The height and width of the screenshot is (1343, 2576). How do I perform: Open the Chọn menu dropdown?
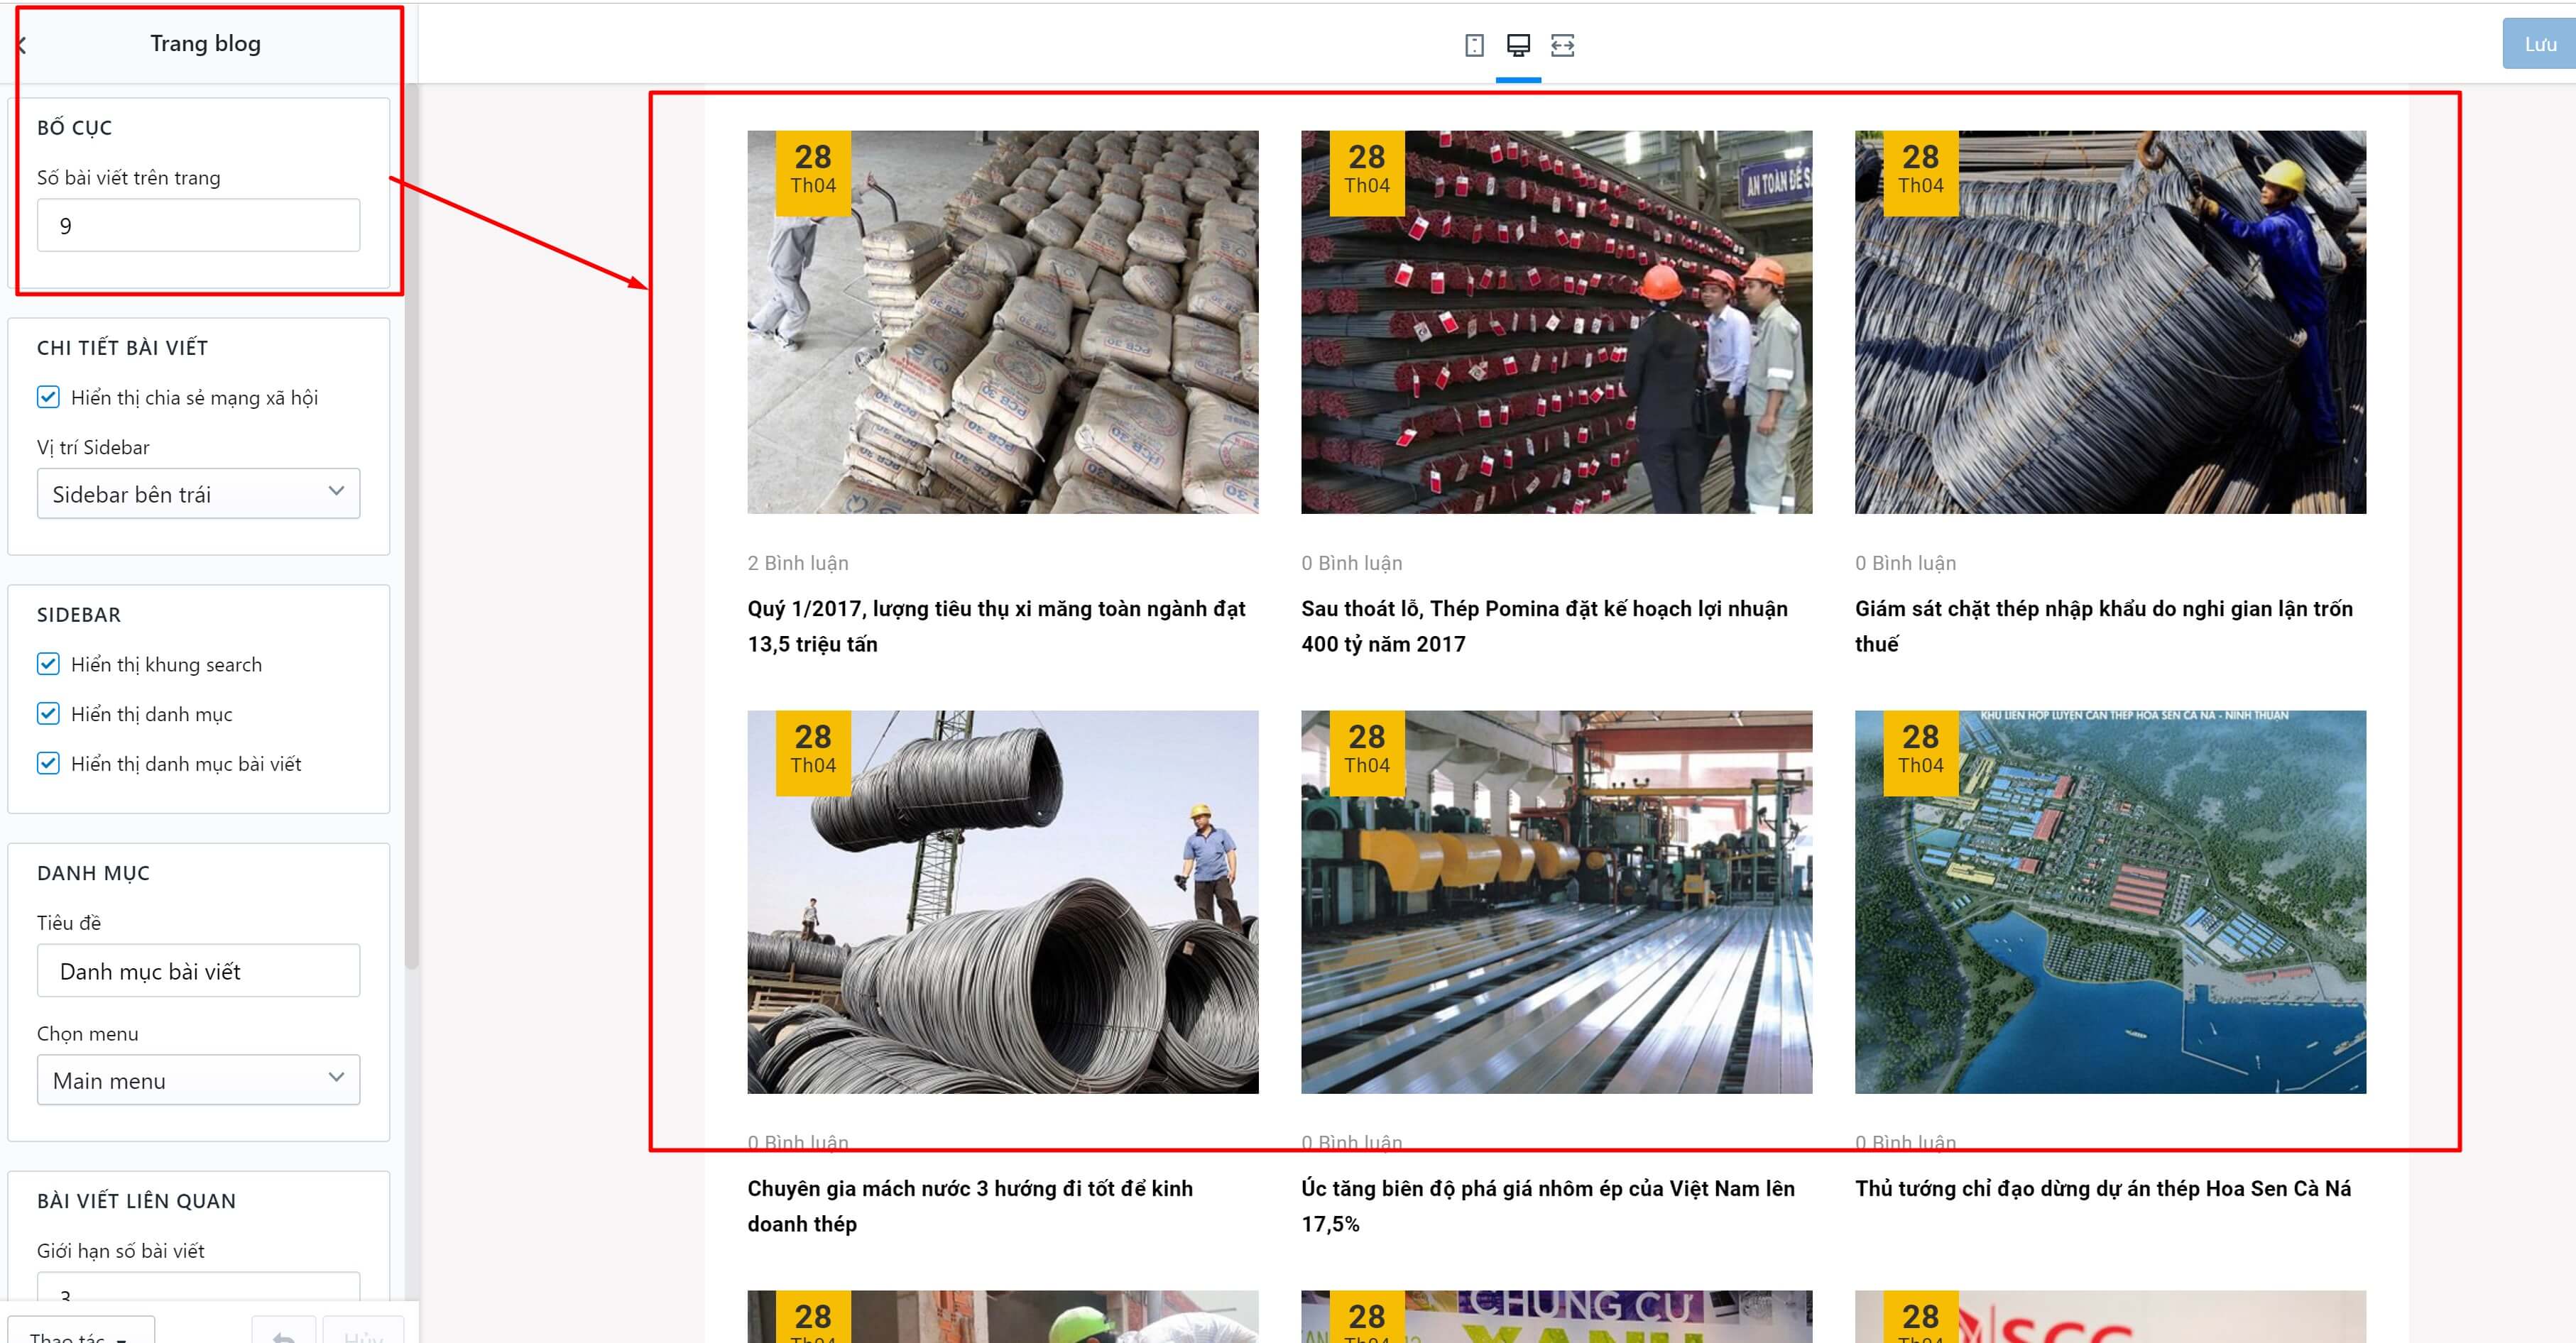coord(198,1080)
